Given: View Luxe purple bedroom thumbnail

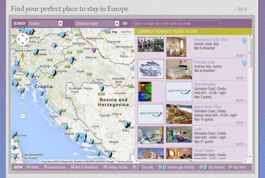Looking at the screenshot, I should click(179, 135).
